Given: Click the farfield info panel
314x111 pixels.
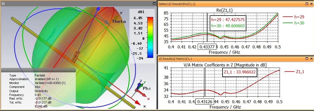Looking at the screenshot, I should [38, 89].
